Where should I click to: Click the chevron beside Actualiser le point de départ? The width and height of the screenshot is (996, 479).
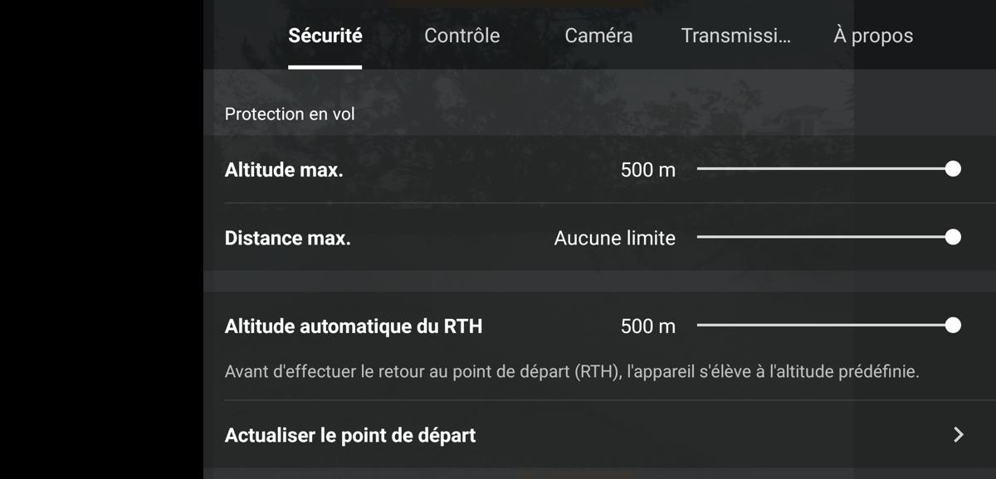point(959,434)
